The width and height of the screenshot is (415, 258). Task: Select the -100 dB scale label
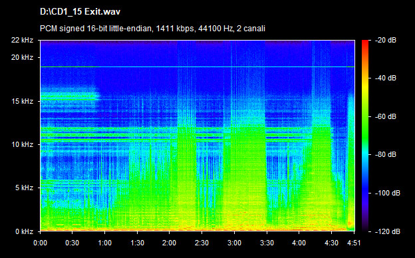(x=388, y=193)
